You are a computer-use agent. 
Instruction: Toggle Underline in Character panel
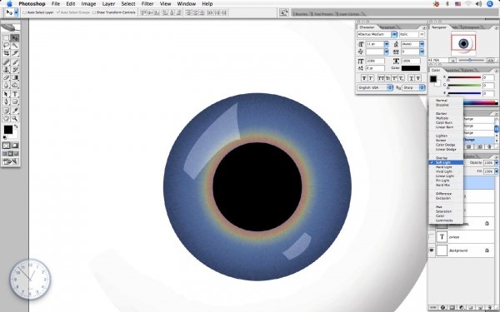coord(411,78)
